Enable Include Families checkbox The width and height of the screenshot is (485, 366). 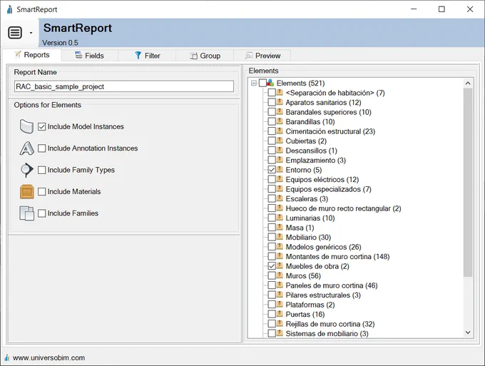pos(42,213)
